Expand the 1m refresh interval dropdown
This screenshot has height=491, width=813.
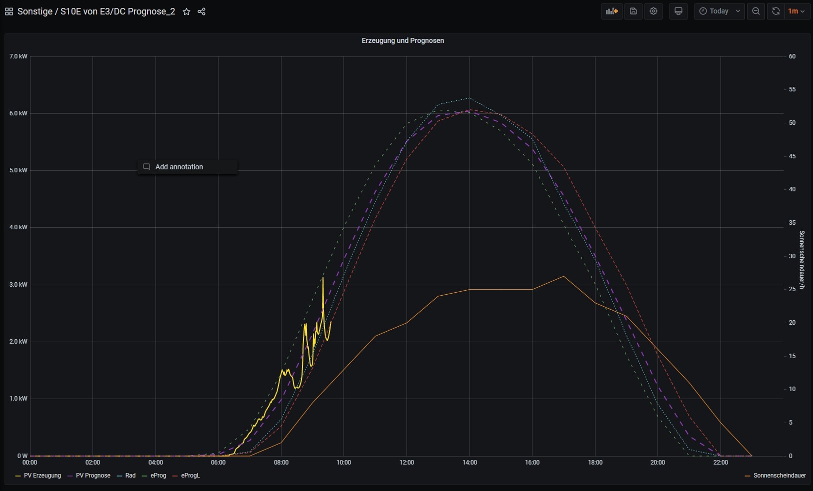[796, 11]
